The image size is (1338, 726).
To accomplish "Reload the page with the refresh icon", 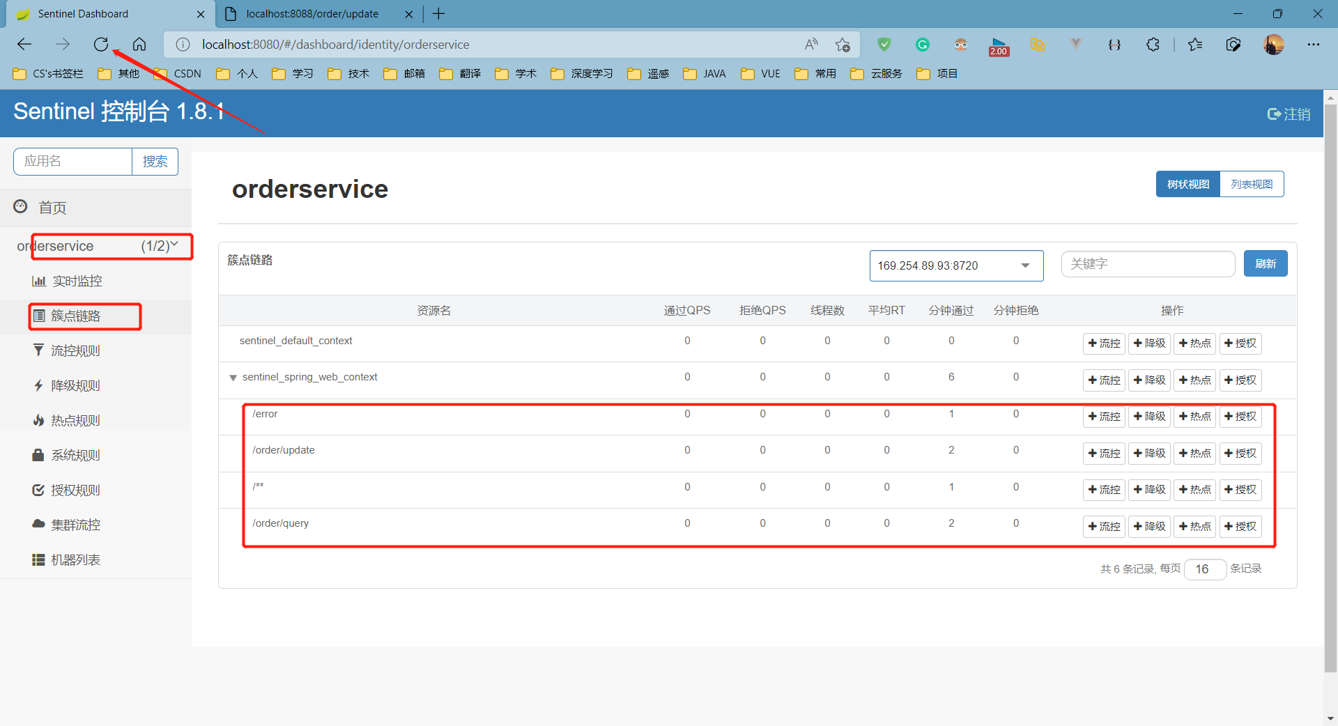I will click(x=101, y=45).
